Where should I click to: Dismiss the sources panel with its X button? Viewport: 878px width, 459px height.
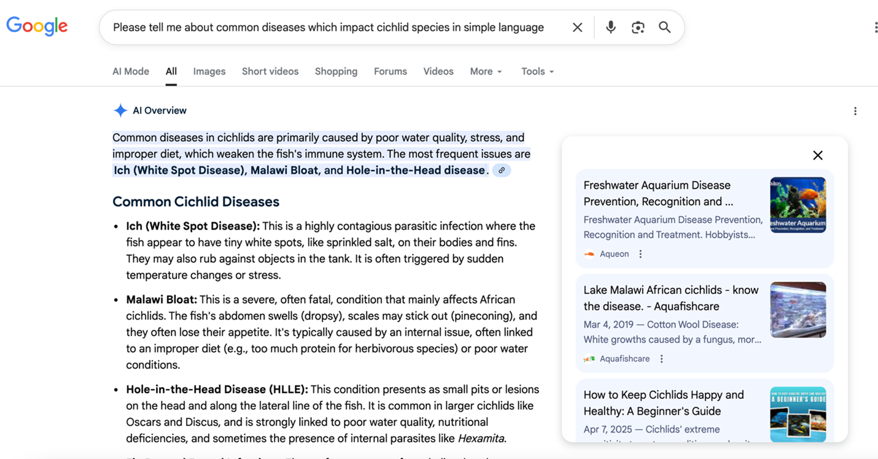(x=817, y=155)
